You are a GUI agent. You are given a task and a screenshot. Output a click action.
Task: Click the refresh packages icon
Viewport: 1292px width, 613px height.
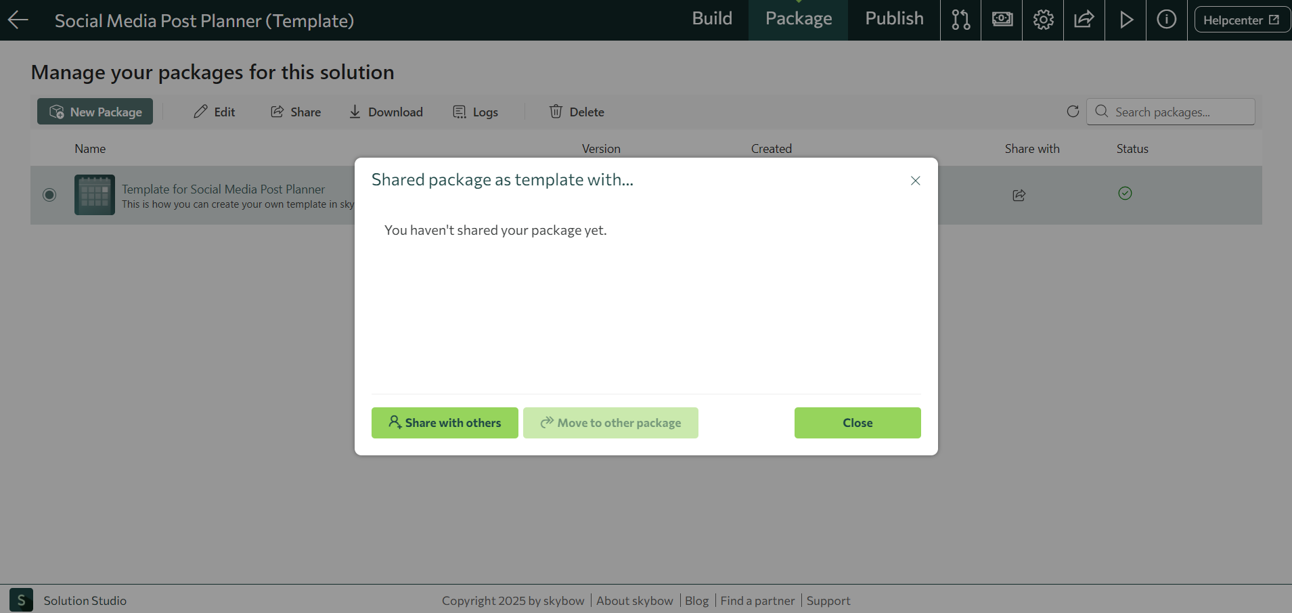(x=1073, y=112)
